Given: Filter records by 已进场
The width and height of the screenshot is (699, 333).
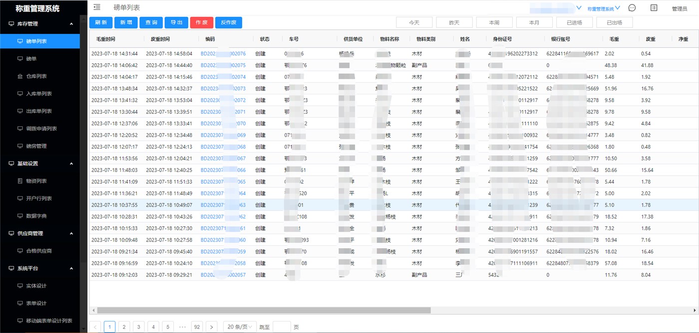Looking at the screenshot, I should (x=574, y=22).
